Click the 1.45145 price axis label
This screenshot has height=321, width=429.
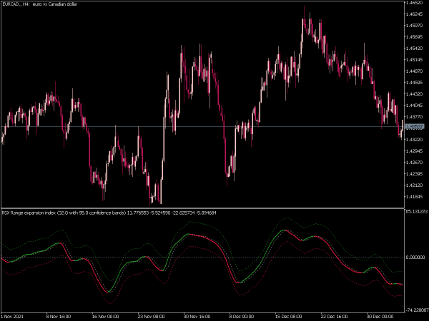(415, 59)
